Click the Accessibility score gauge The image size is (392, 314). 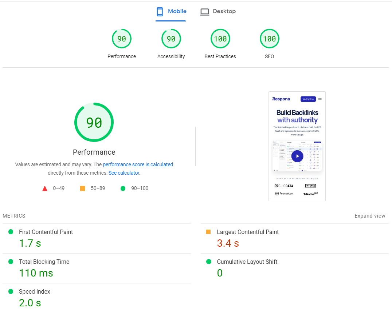coord(171,38)
